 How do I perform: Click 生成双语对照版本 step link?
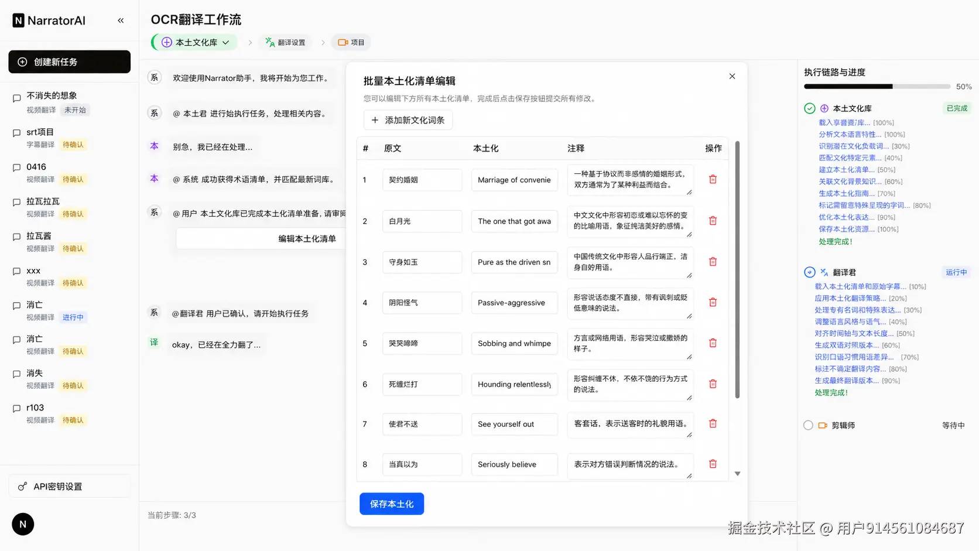click(847, 345)
